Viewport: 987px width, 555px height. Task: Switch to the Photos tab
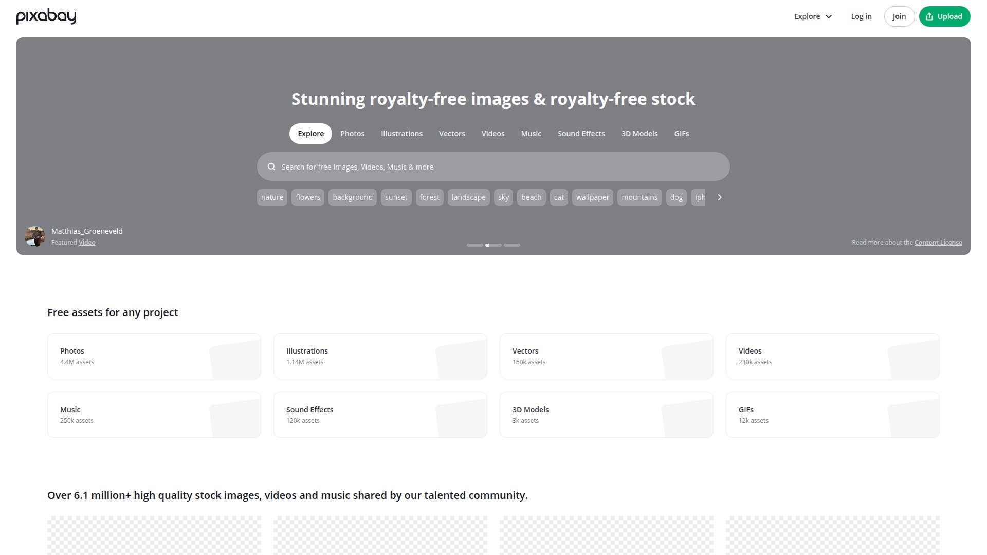pyautogui.click(x=352, y=134)
